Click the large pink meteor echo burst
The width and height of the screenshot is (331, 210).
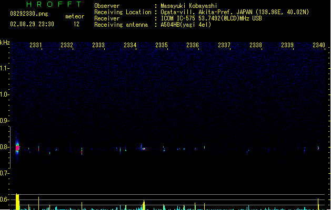pos(17,148)
